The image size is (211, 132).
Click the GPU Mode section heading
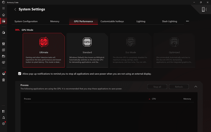click(x=27, y=30)
